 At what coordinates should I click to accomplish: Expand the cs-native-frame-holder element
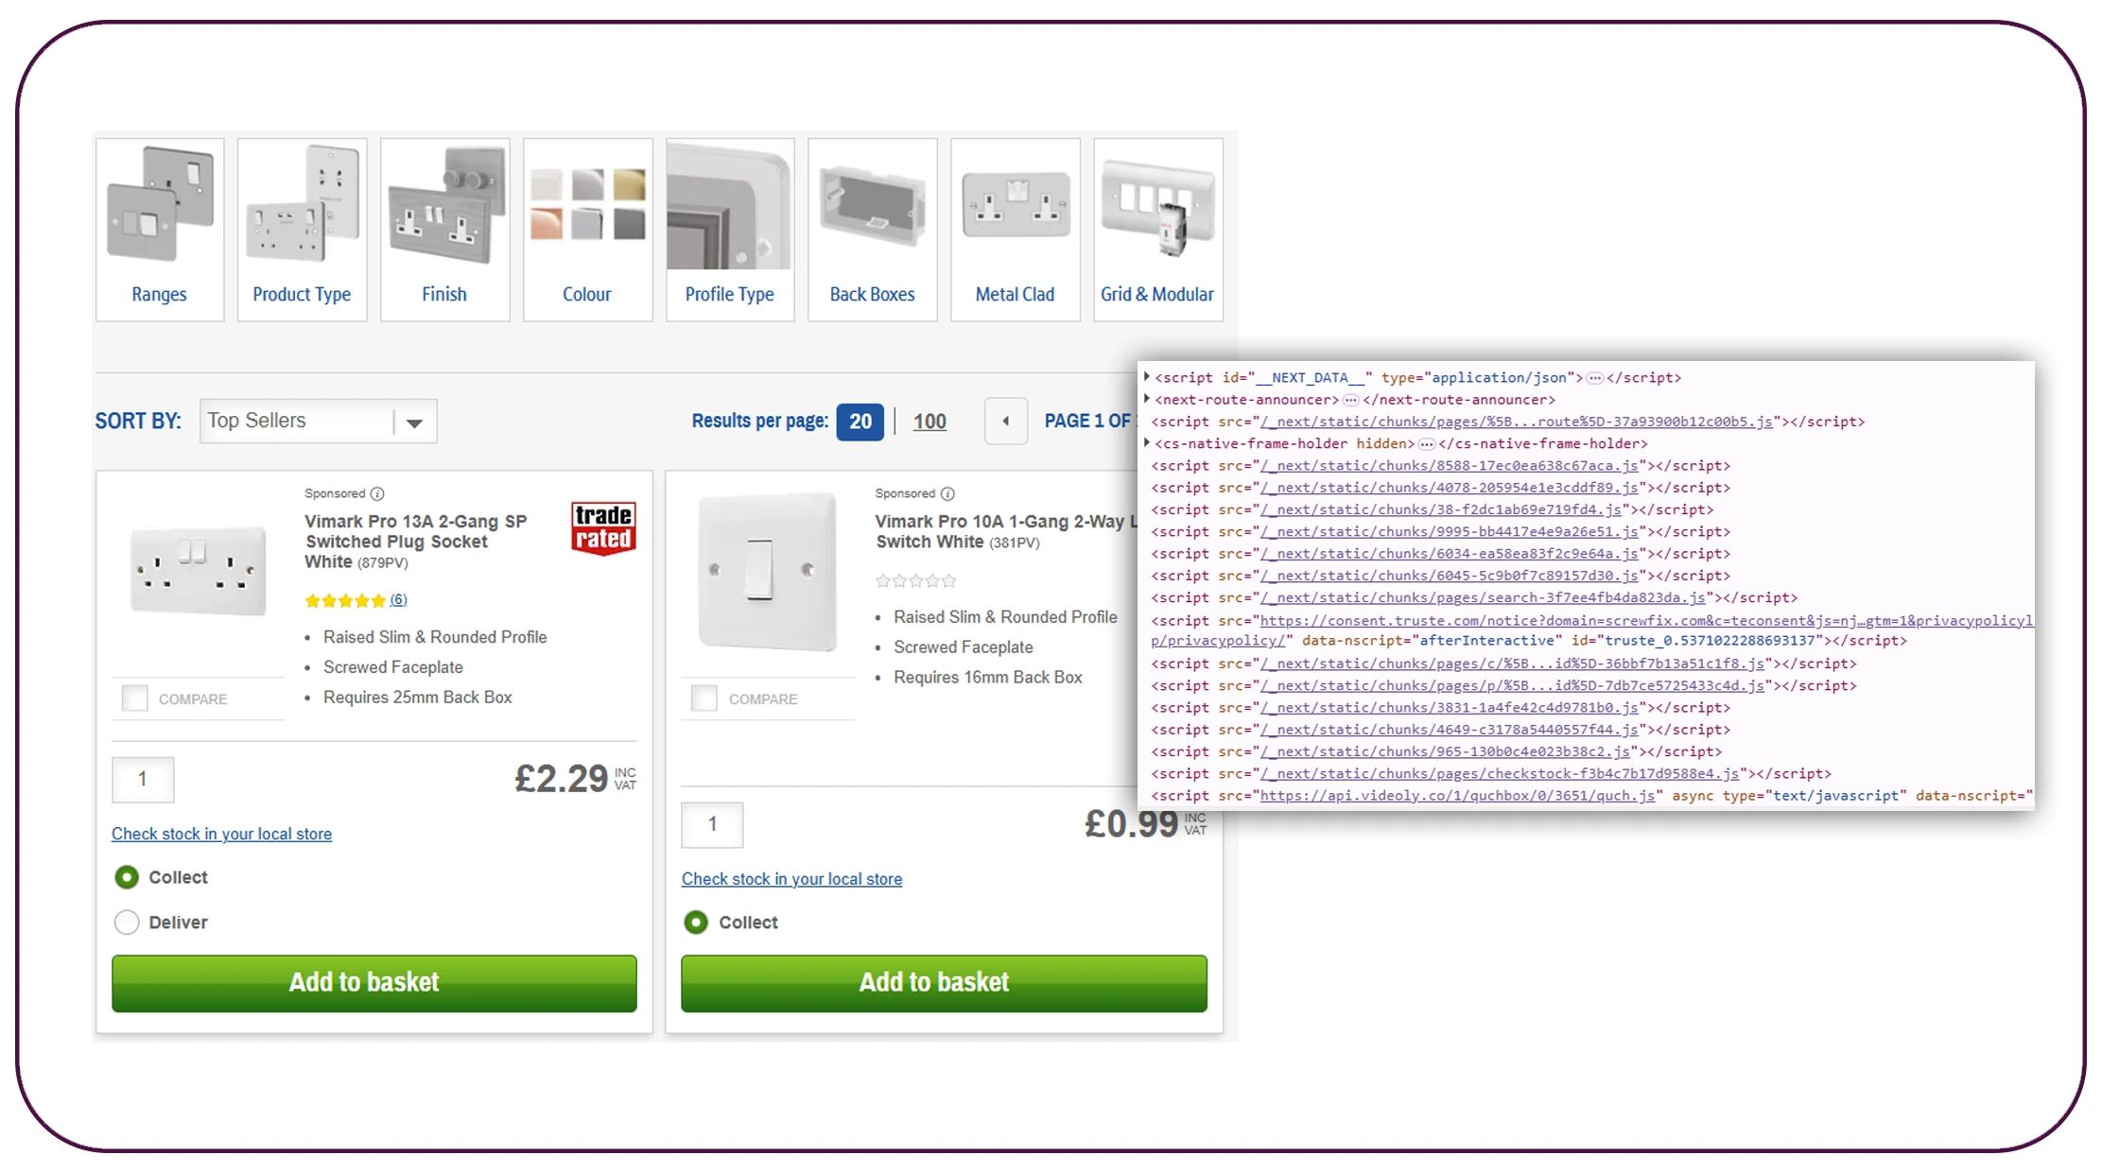(x=1147, y=442)
